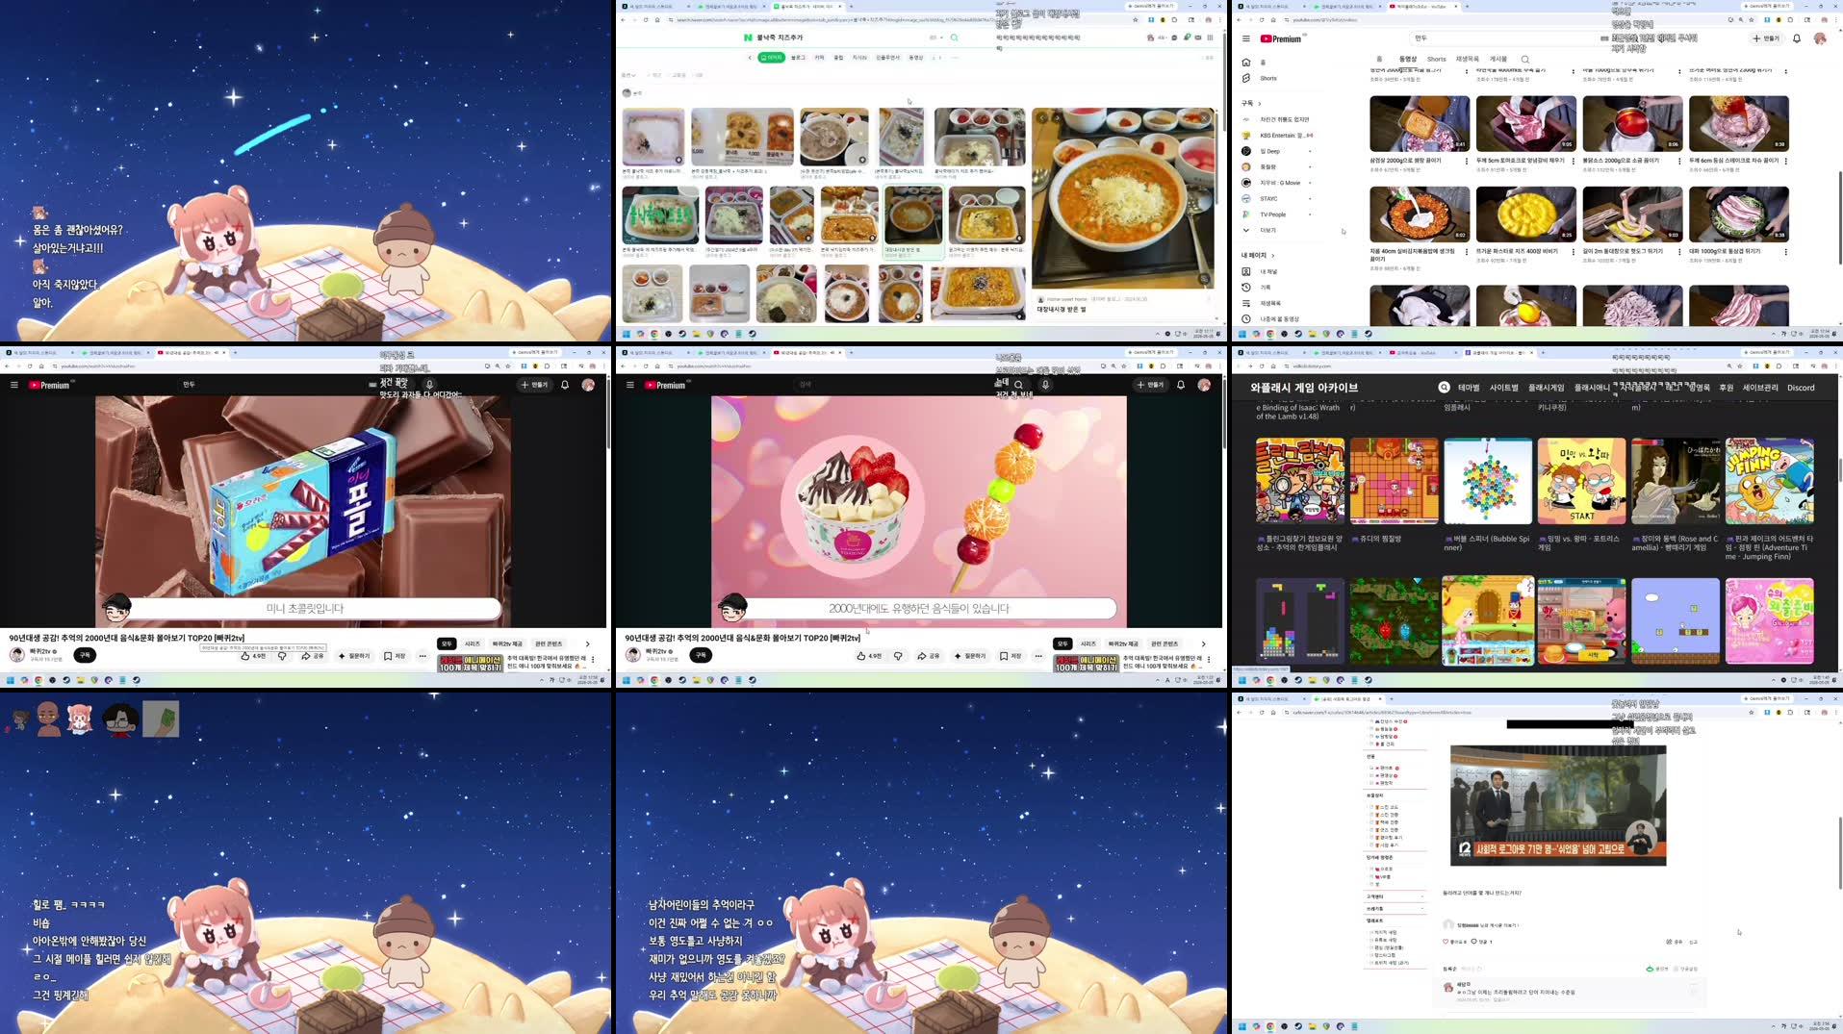Click the browser reload button in the channel videos window
Viewport: 1843px width, 1034px height.
1262,19
